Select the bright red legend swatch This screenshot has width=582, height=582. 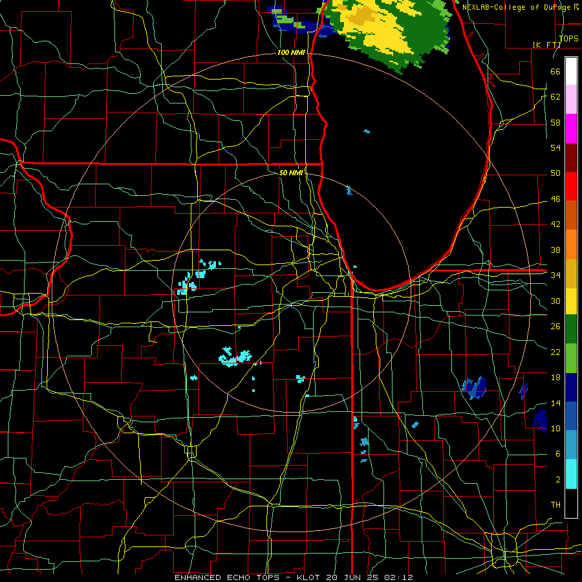click(571, 186)
